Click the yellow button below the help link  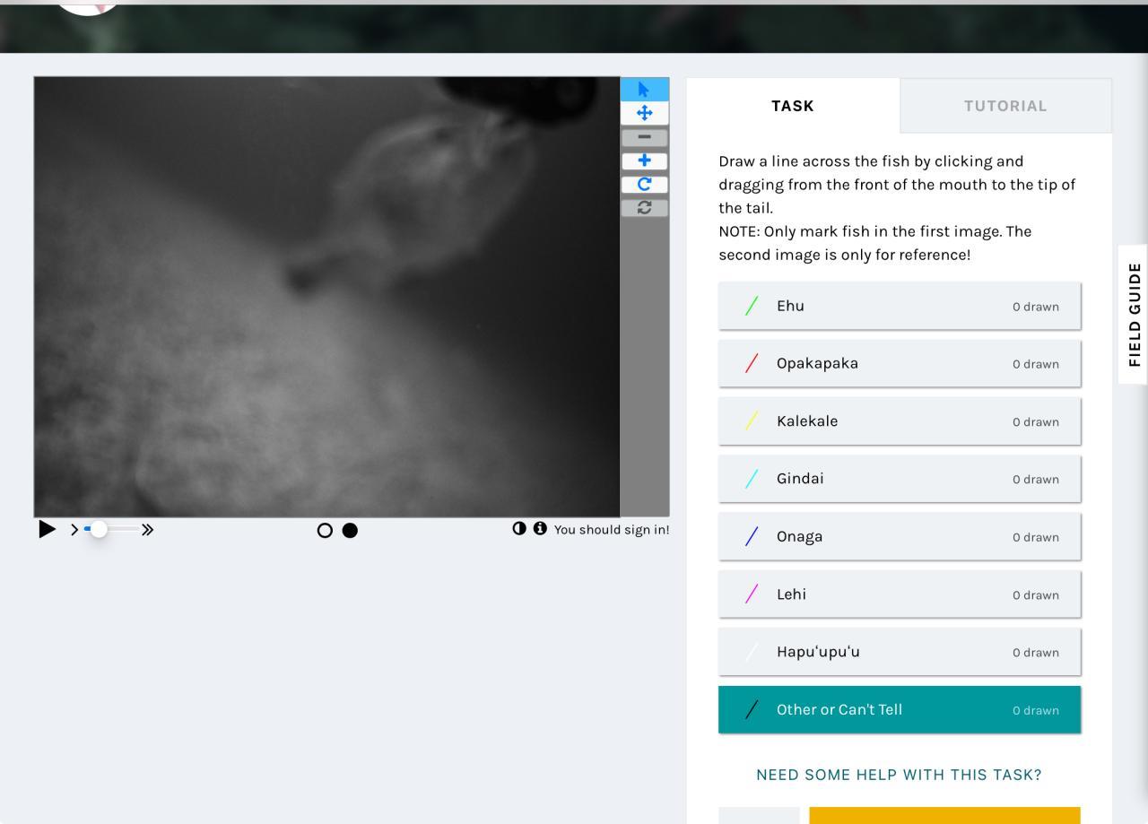pyautogui.click(x=944, y=815)
